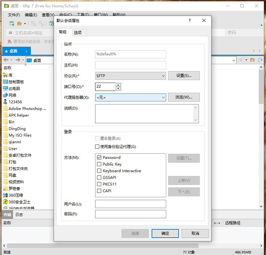Click the 确定 OK button
The width and height of the screenshot is (266, 255).
pos(165,233)
